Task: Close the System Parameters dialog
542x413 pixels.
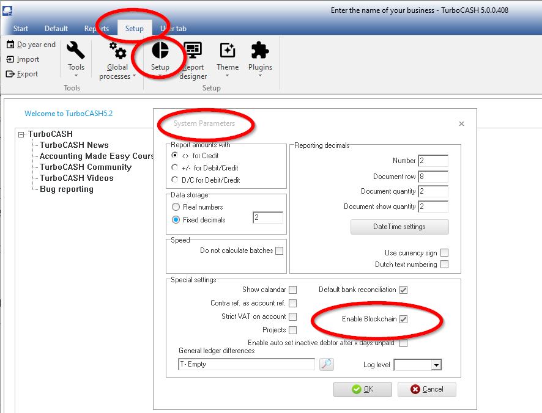Action: [x=461, y=123]
